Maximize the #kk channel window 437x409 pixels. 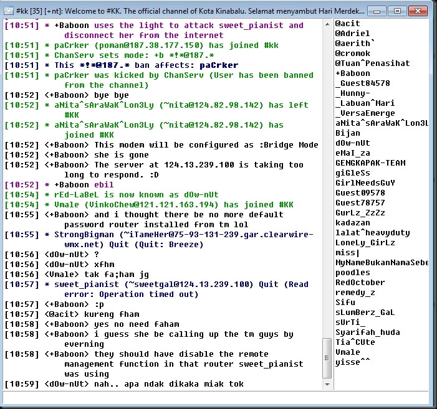point(398,10)
